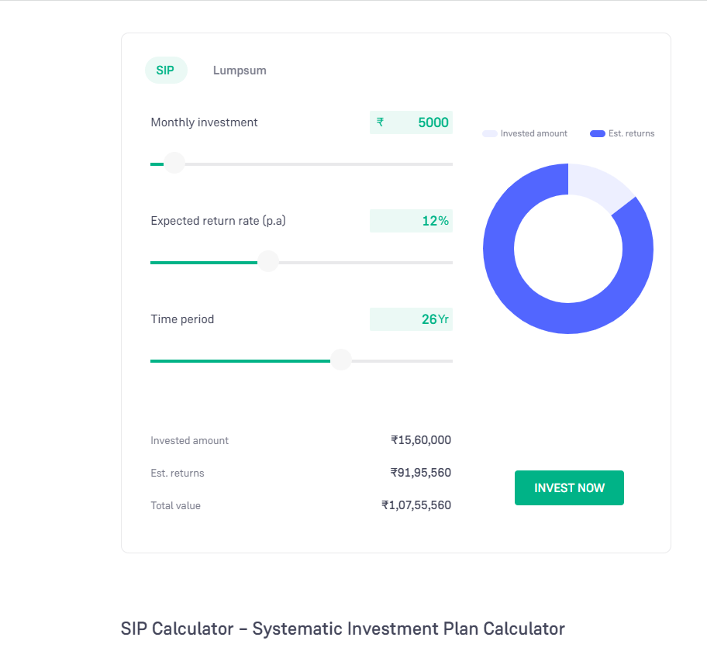Click the SIP Calculator heading text
Screen dimensions: 707x651
click(343, 629)
